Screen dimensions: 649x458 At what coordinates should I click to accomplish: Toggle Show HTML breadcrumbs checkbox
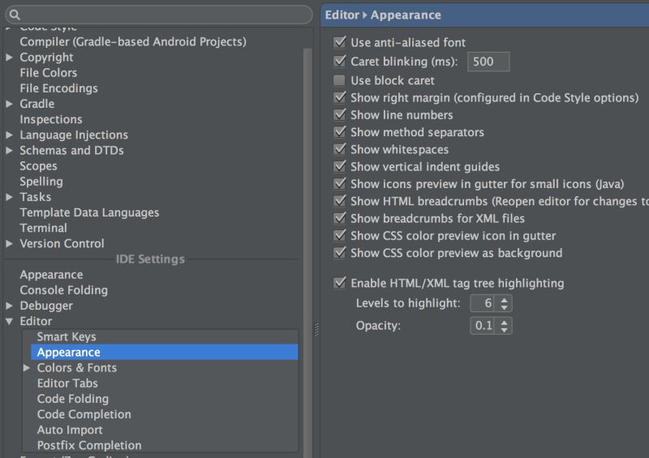click(339, 201)
